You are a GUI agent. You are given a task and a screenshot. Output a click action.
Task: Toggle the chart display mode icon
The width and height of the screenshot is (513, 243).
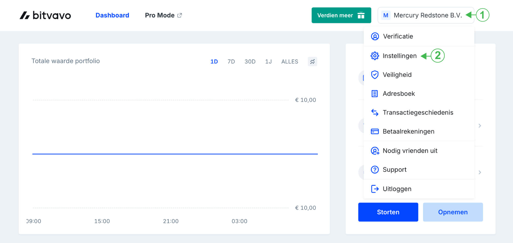(312, 62)
